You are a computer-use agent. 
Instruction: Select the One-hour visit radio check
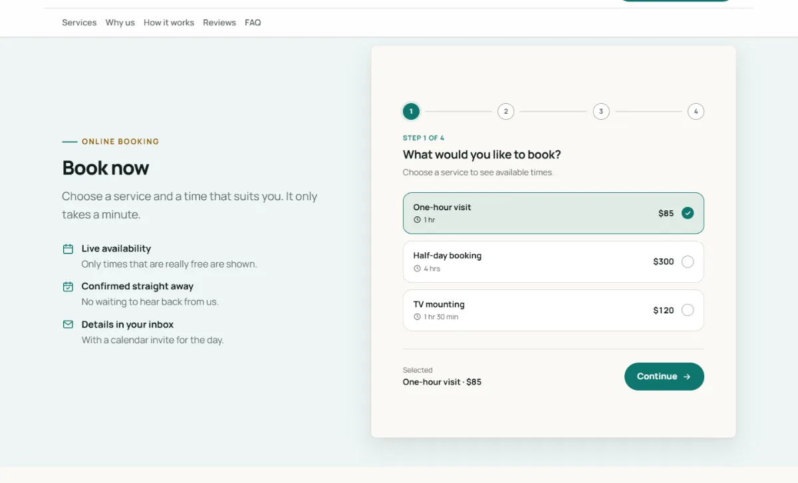(688, 213)
